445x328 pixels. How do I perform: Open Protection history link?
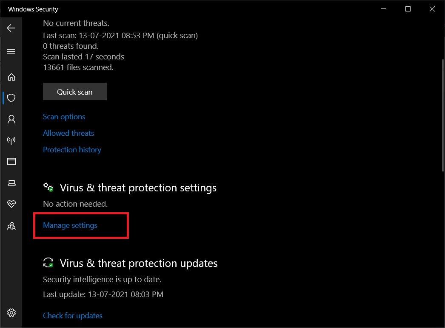click(72, 150)
